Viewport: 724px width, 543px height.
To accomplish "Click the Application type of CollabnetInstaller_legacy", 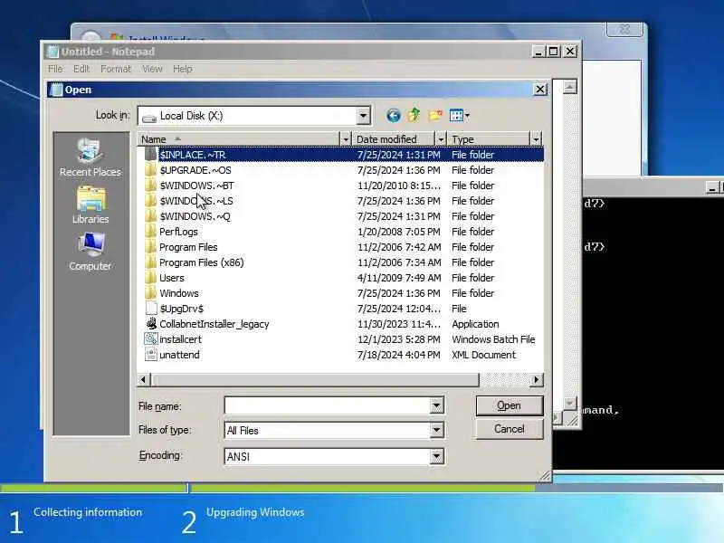I will [475, 324].
